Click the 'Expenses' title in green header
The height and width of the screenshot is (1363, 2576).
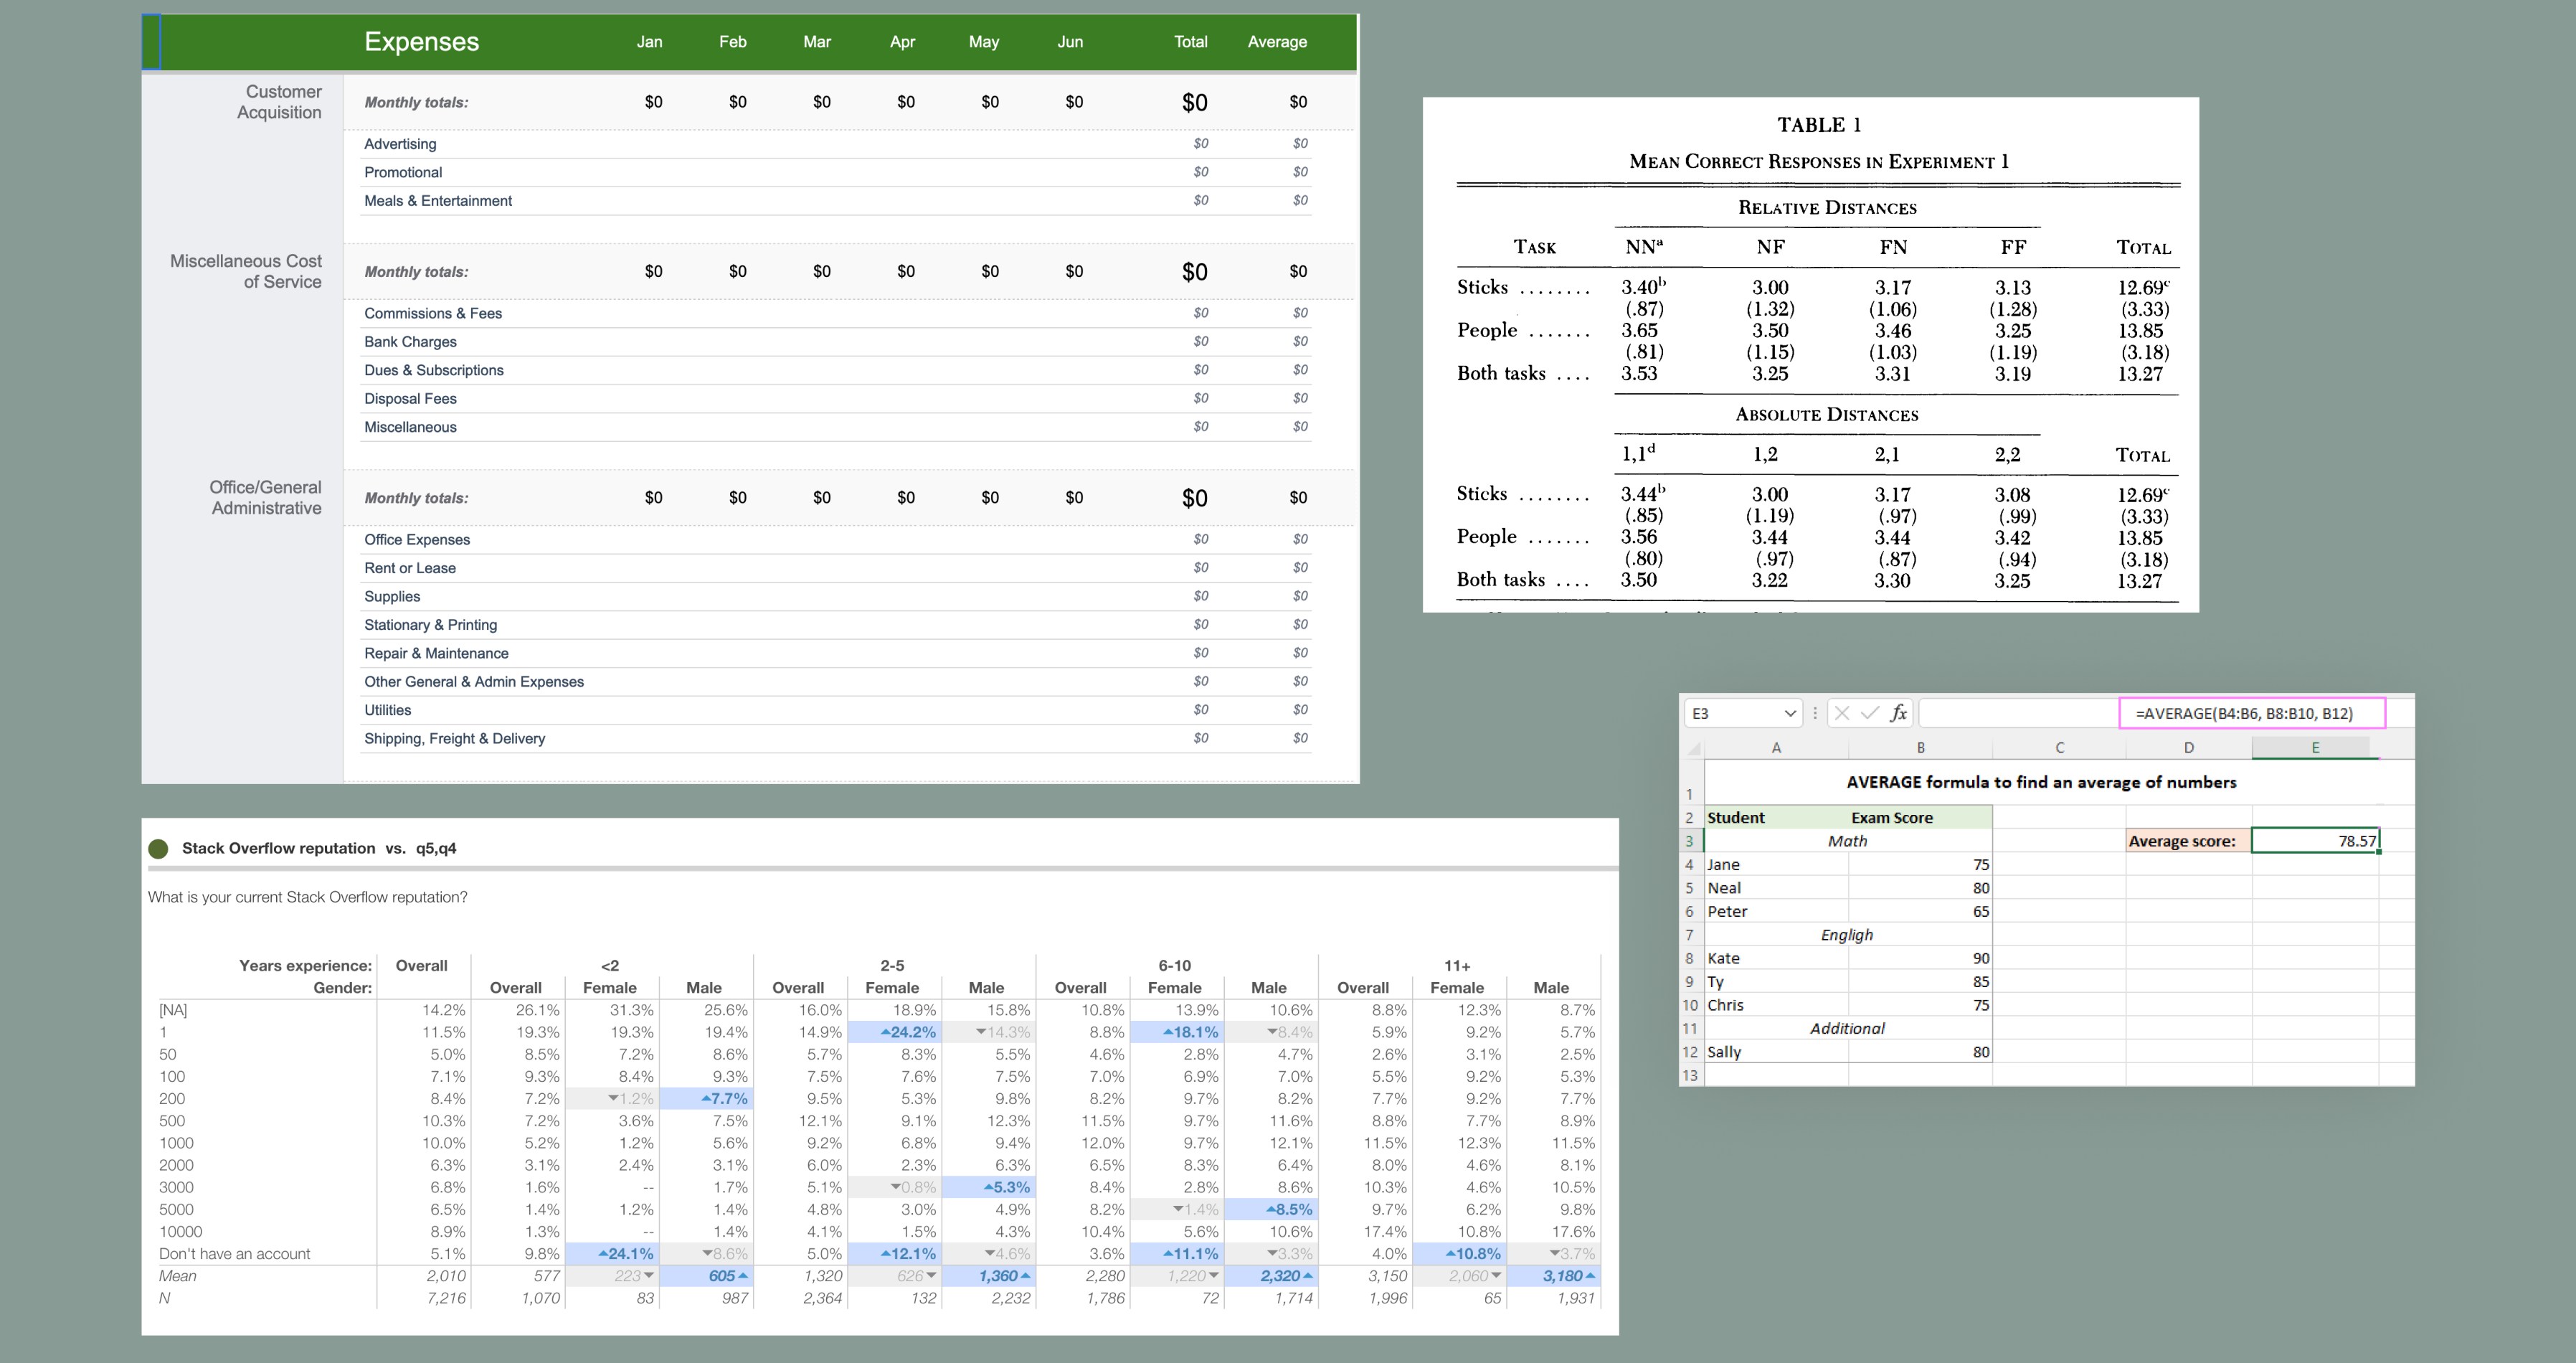421,42
